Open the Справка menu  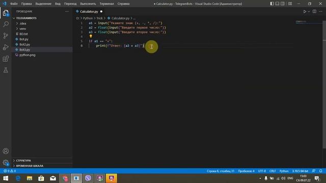pos(123,4)
